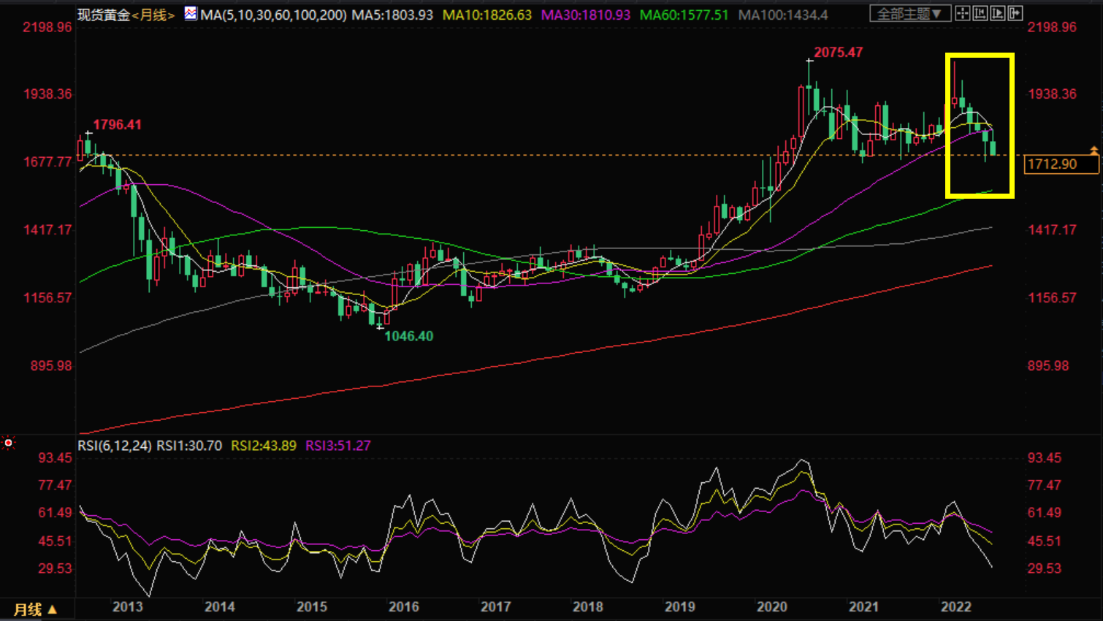
Task: Click the 2020 year marker on time axis
Action: 771,607
